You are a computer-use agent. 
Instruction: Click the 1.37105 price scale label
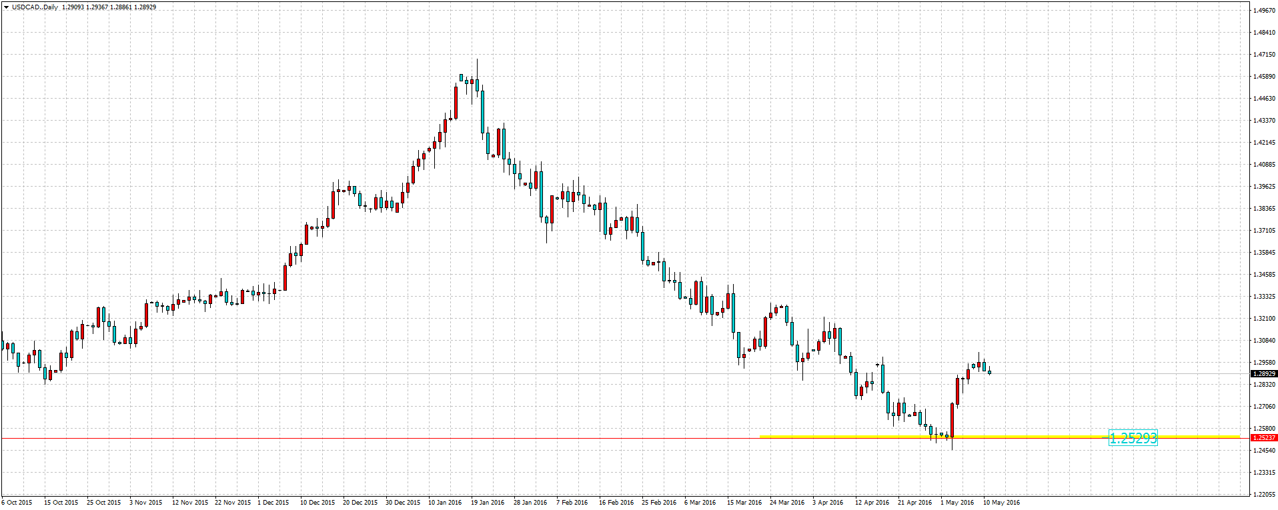click(1264, 231)
